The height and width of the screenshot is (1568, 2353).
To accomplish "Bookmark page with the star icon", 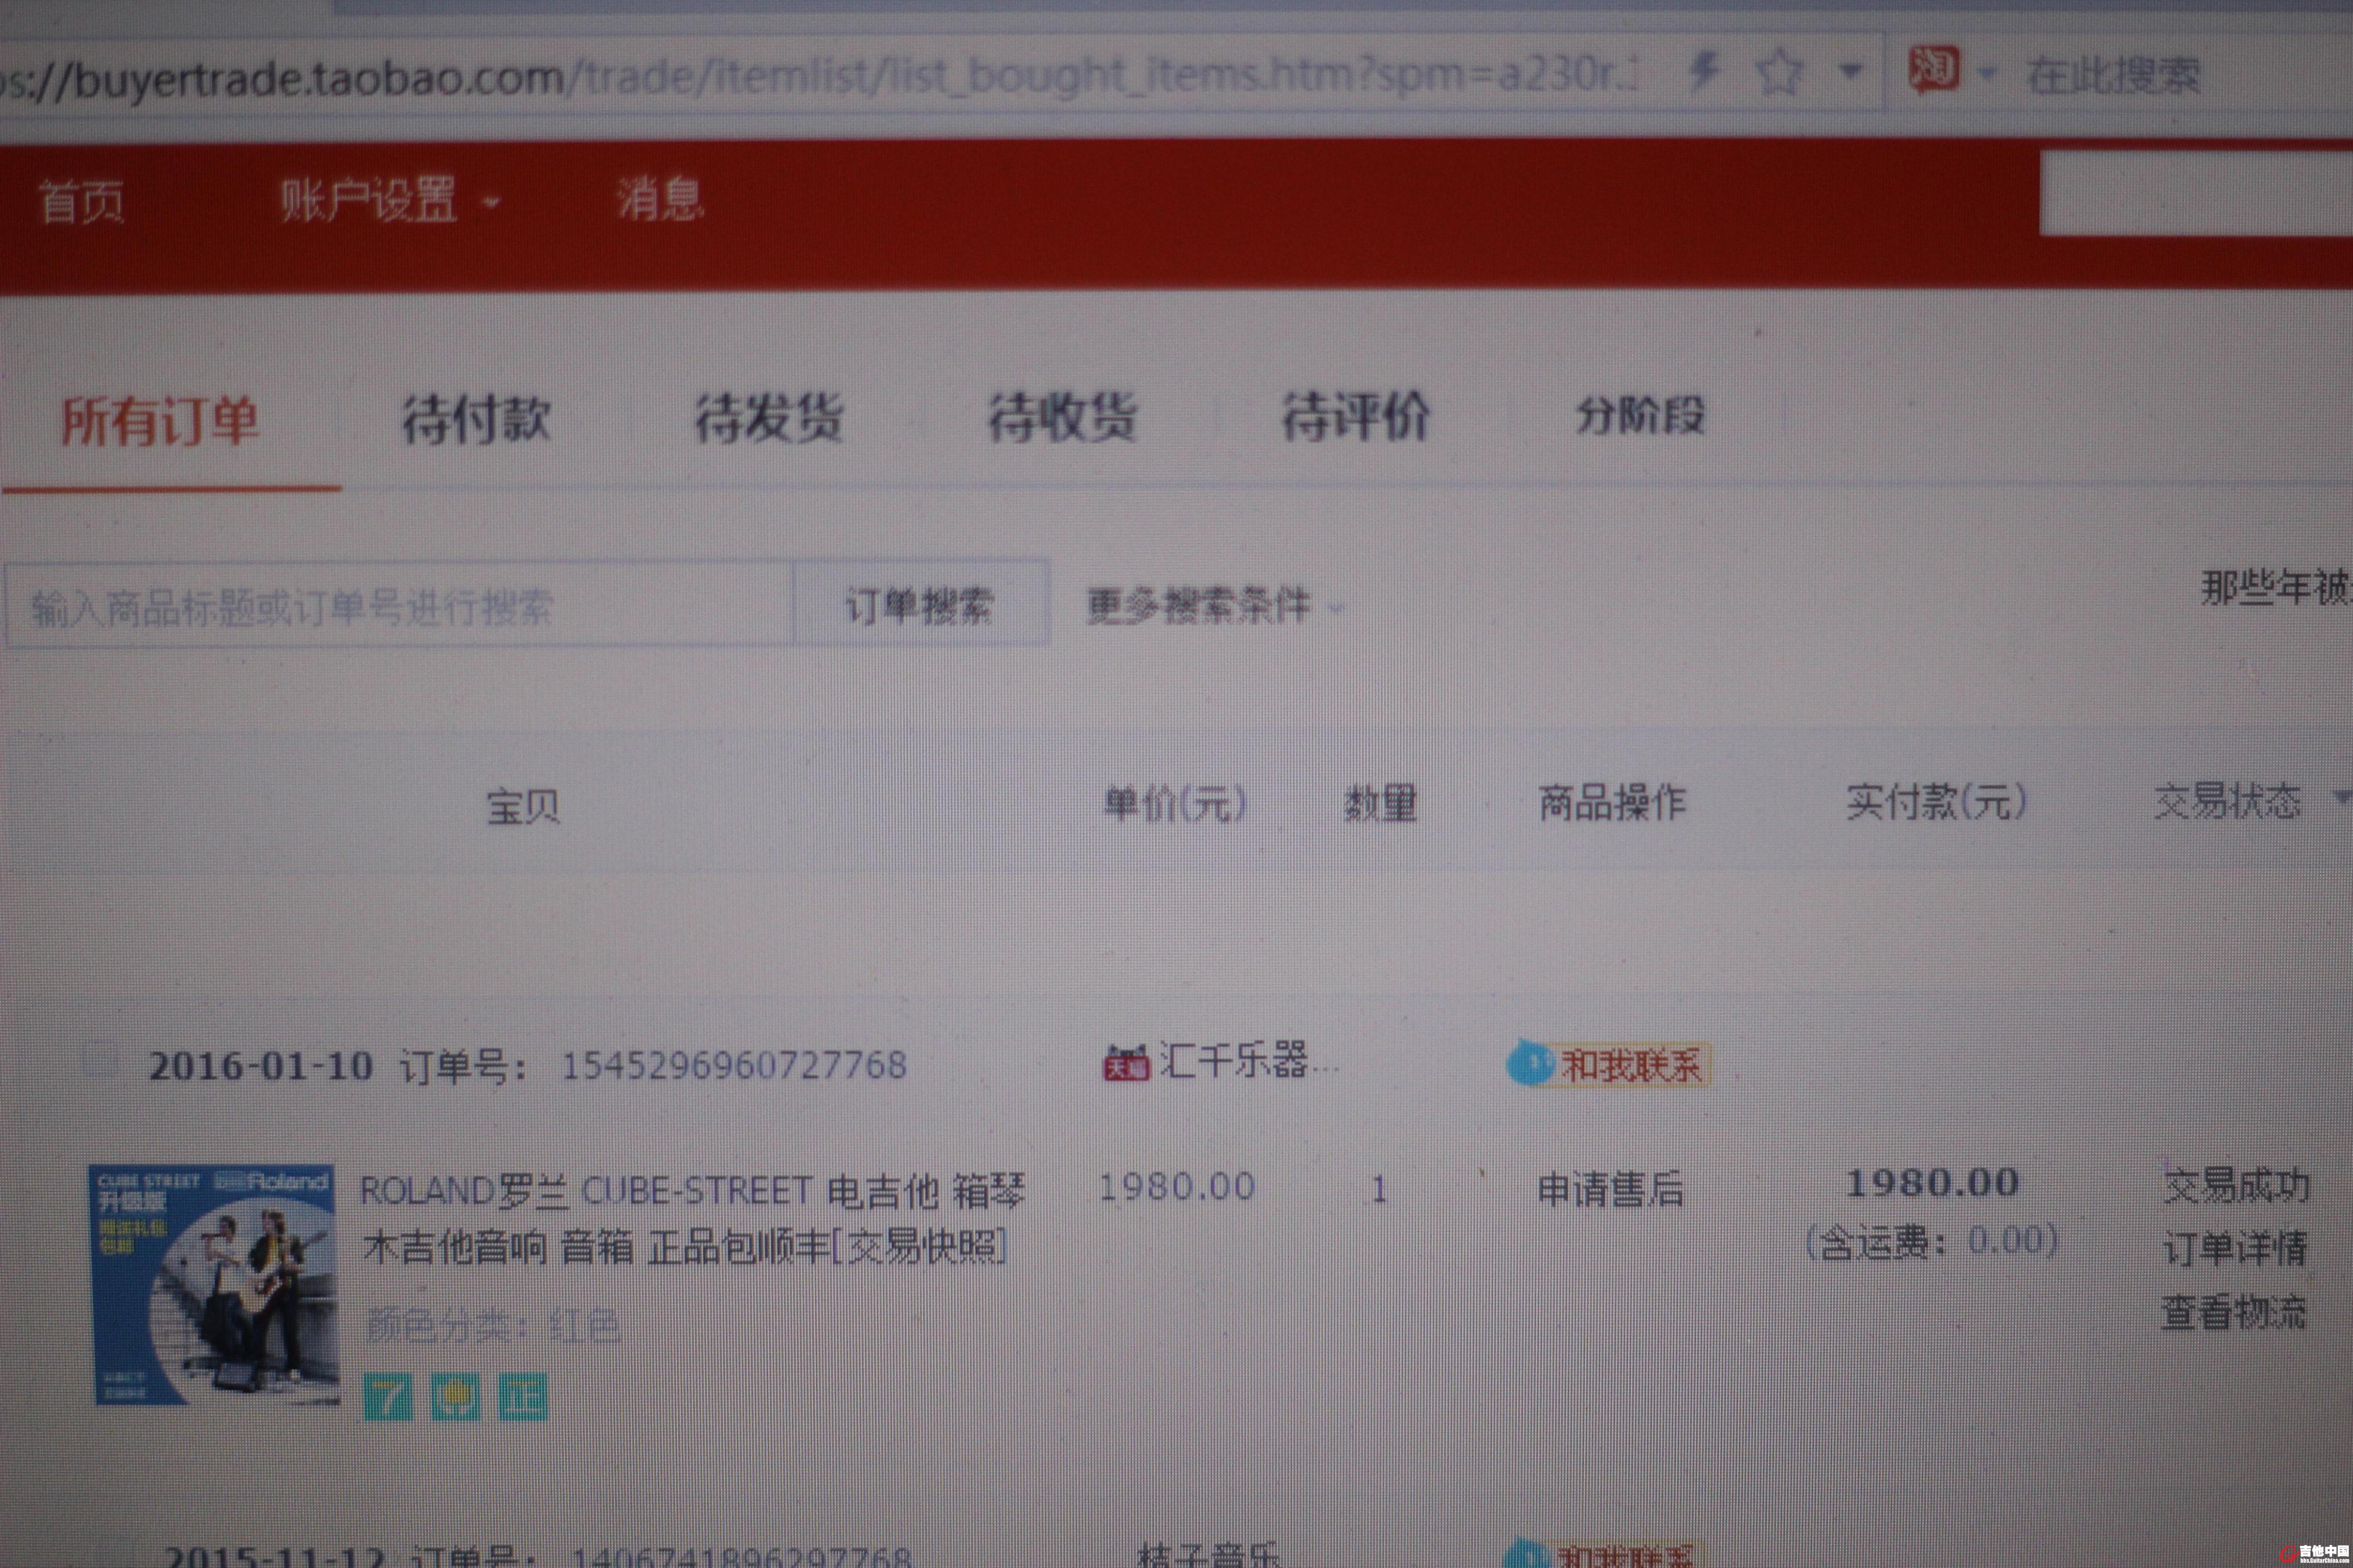I will (1779, 72).
